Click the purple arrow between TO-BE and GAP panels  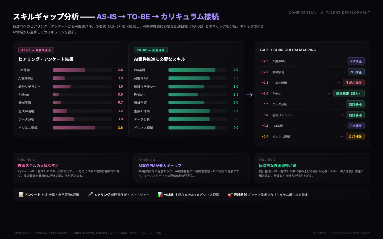click(249, 95)
